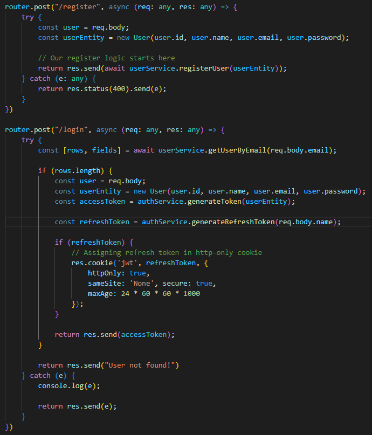Image resolution: width=372 pixels, height=435 pixels.
Task: Click req.body.name argument in refresh token line
Action: click(306, 222)
